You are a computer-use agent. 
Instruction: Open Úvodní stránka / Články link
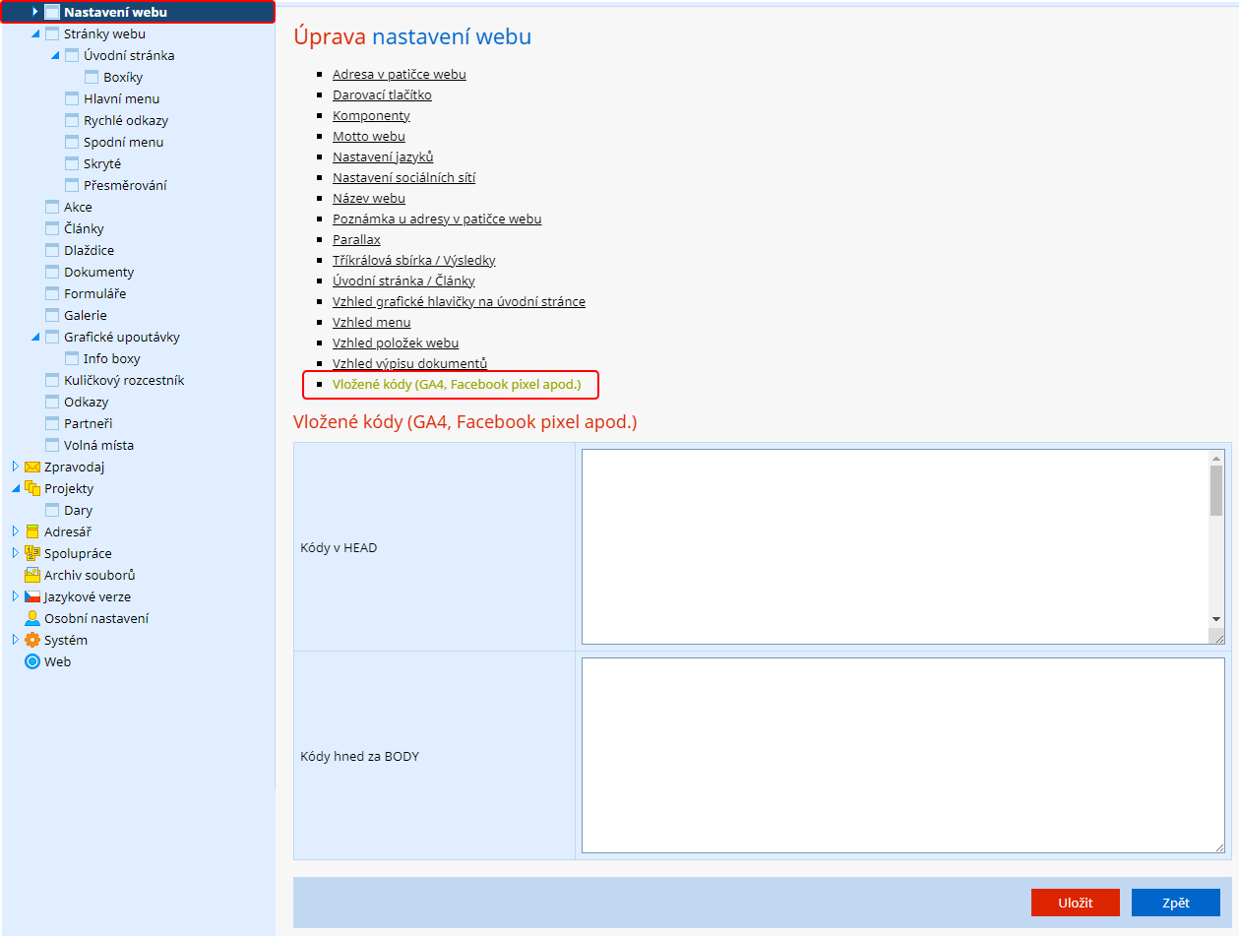[x=403, y=281]
